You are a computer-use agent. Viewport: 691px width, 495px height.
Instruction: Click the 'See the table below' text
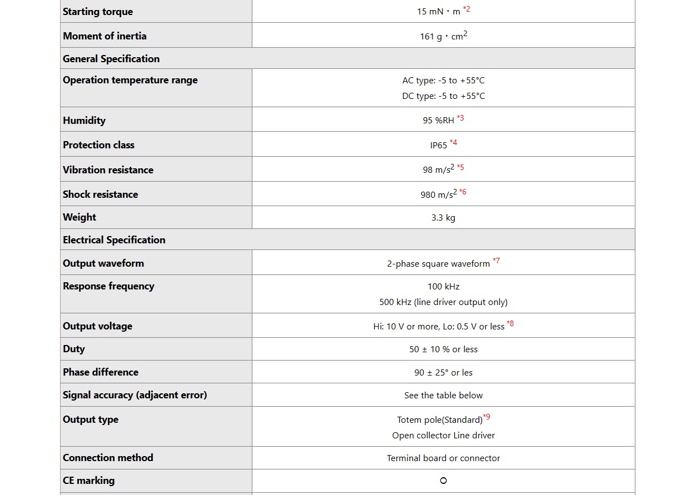point(443,396)
